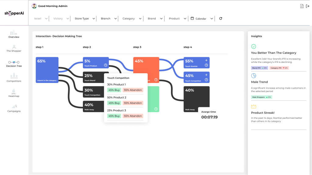Click the 'Insights' panel heading

256,36
